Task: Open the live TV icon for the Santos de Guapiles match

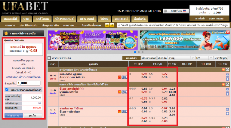Action: tap(120, 112)
